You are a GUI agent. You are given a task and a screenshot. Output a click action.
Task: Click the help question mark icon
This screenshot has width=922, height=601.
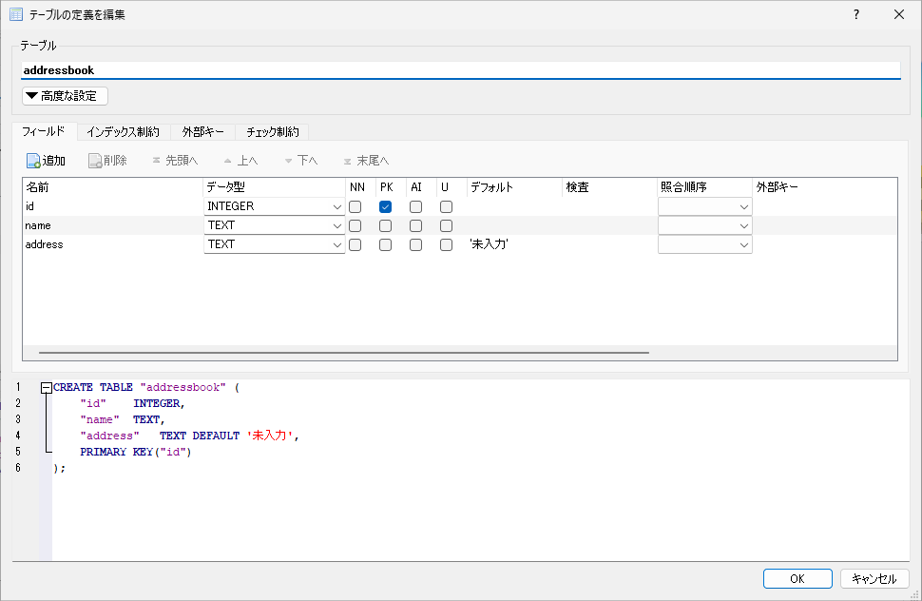tap(855, 14)
